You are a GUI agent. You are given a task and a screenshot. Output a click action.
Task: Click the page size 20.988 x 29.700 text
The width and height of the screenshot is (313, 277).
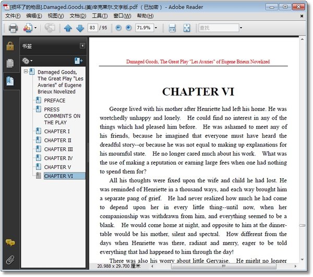coord(119,266)
